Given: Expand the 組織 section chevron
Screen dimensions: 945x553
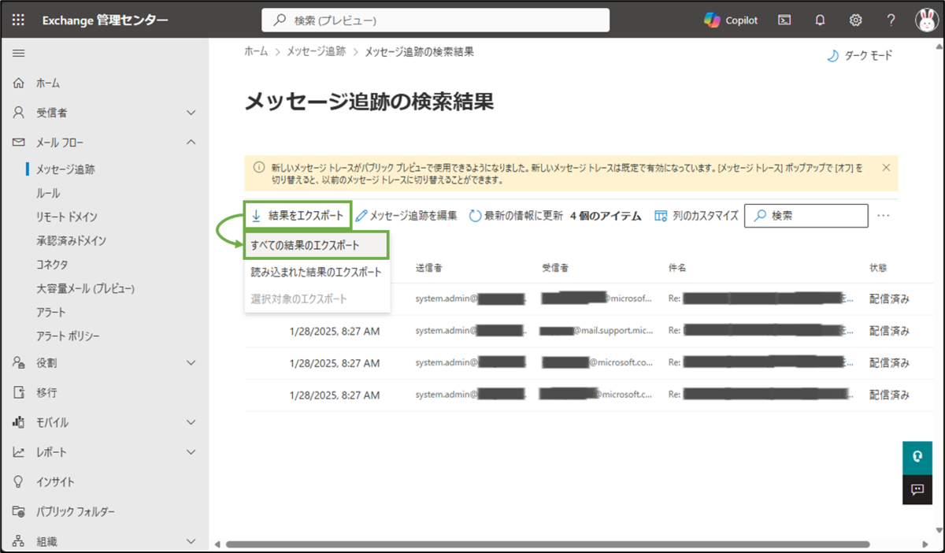Looking at the screenshot, I should click(x=191, y=541).
